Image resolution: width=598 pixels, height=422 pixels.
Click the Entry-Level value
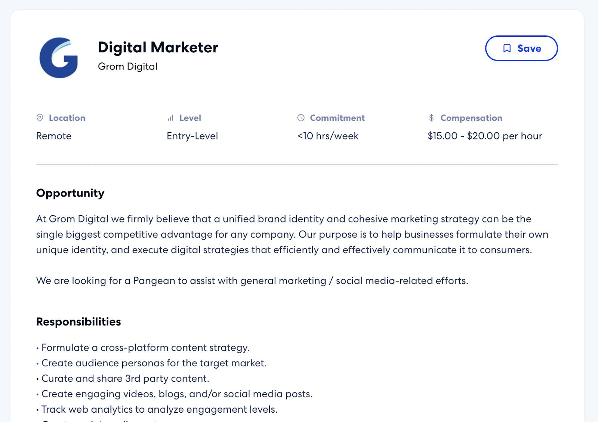click(192, 136)
